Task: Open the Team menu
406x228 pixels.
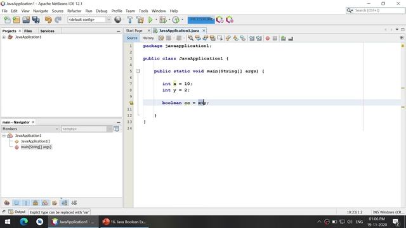Action: tap(130, 11)
